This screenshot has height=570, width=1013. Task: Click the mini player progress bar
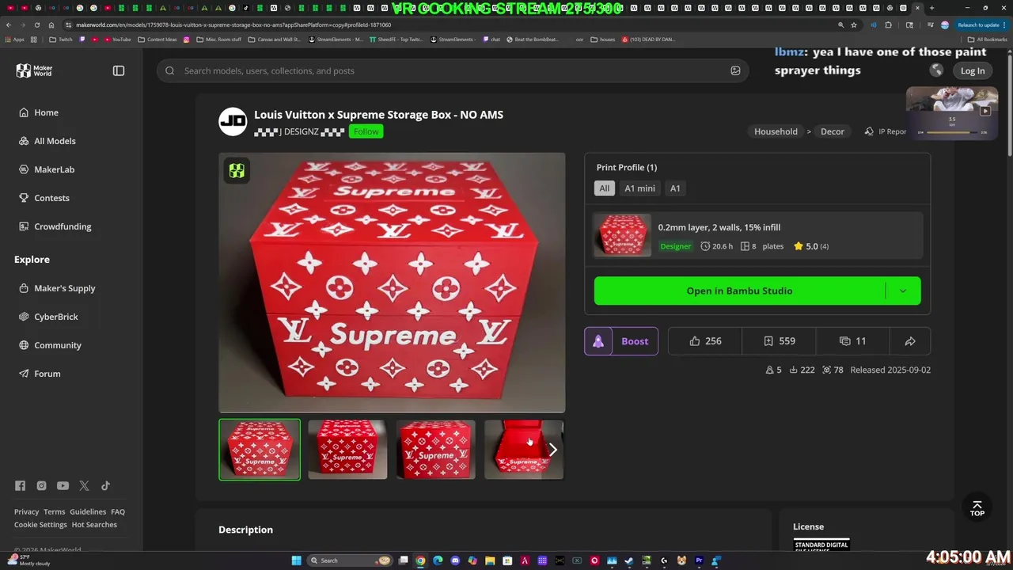coord(952,132)
